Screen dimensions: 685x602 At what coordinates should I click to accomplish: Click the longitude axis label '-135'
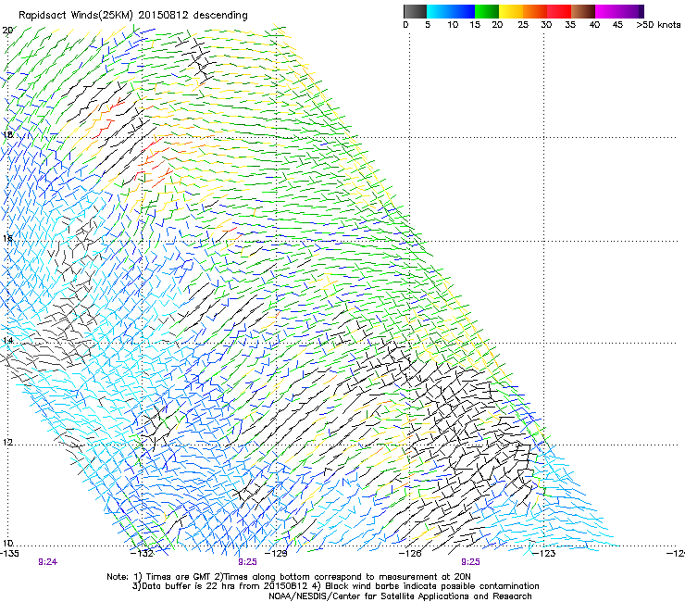pyautogui.click(x=9, y=554)
